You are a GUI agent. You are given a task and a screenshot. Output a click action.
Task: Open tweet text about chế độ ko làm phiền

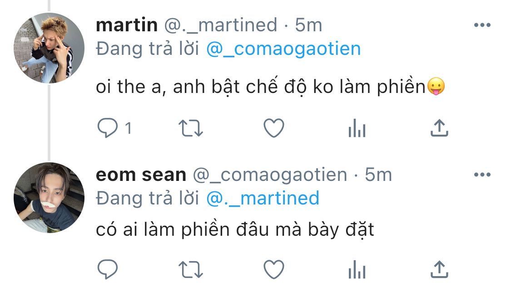271,87
